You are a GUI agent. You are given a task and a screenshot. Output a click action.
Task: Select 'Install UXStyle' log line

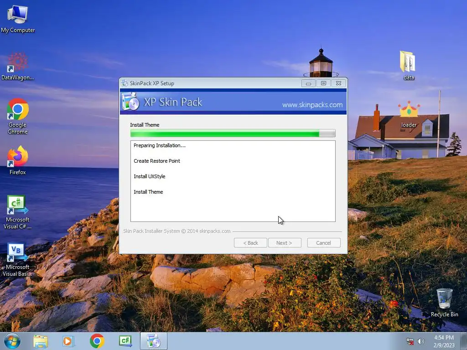click(149, 176)
